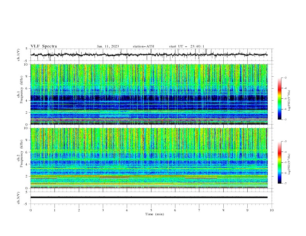The image size is (306, 236).
Task: Click the ch.2 "Frequency (kHz)" axis label
Action: coord(22,154)
